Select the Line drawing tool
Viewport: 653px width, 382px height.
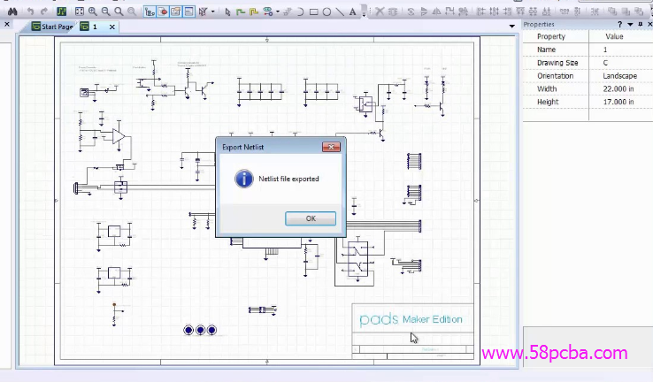tap(340, 11)
